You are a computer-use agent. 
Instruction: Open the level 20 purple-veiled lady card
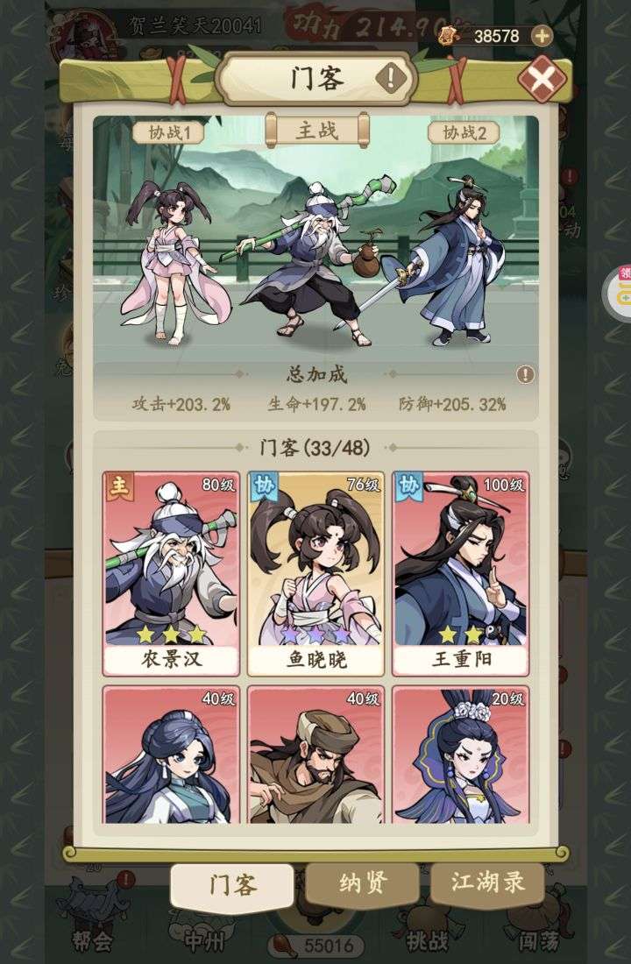[461, 755]
